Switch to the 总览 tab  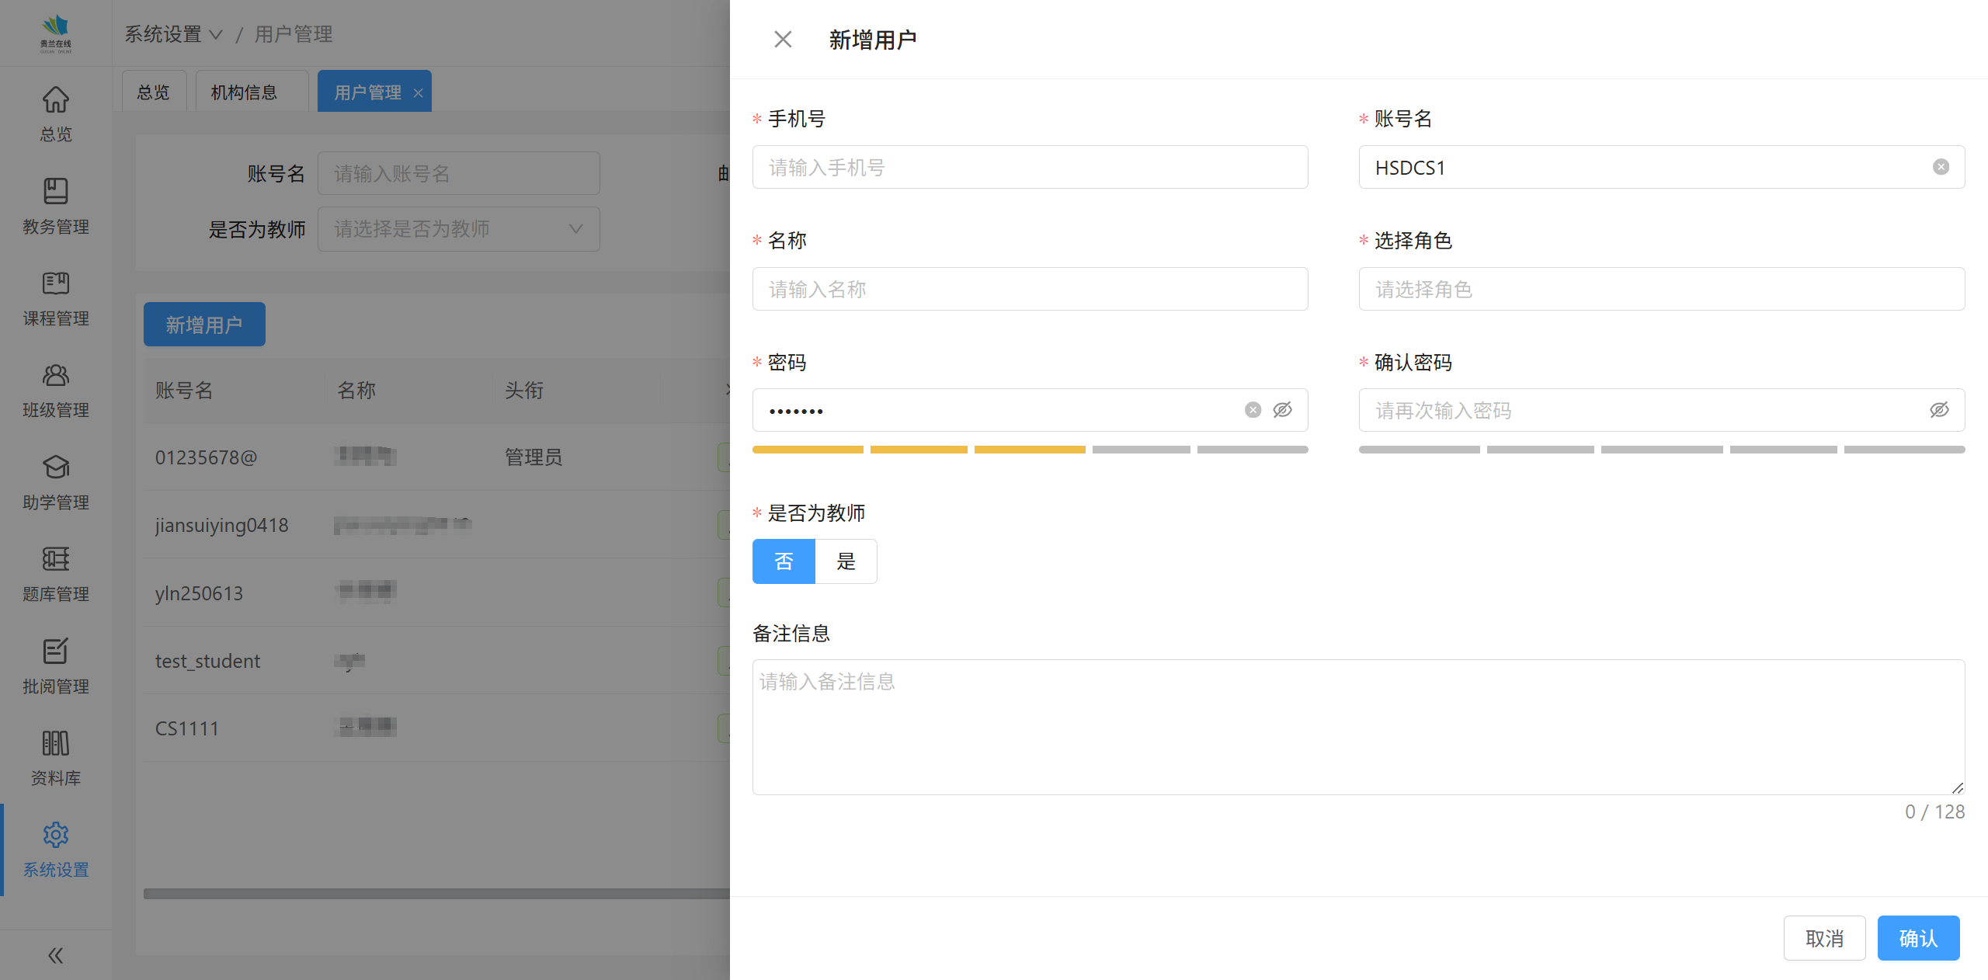click(153, 92)
